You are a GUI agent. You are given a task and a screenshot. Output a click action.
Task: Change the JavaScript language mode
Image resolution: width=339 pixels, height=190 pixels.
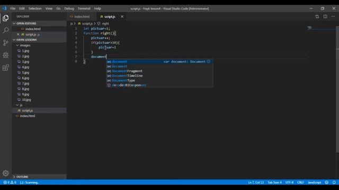[x=314, y=183]
